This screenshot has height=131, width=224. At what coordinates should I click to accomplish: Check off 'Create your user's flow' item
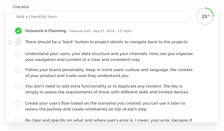[x=18, y=103]
